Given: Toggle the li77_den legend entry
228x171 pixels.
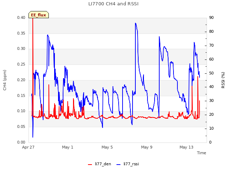Looking at the screenshot, I should (99, 164).
